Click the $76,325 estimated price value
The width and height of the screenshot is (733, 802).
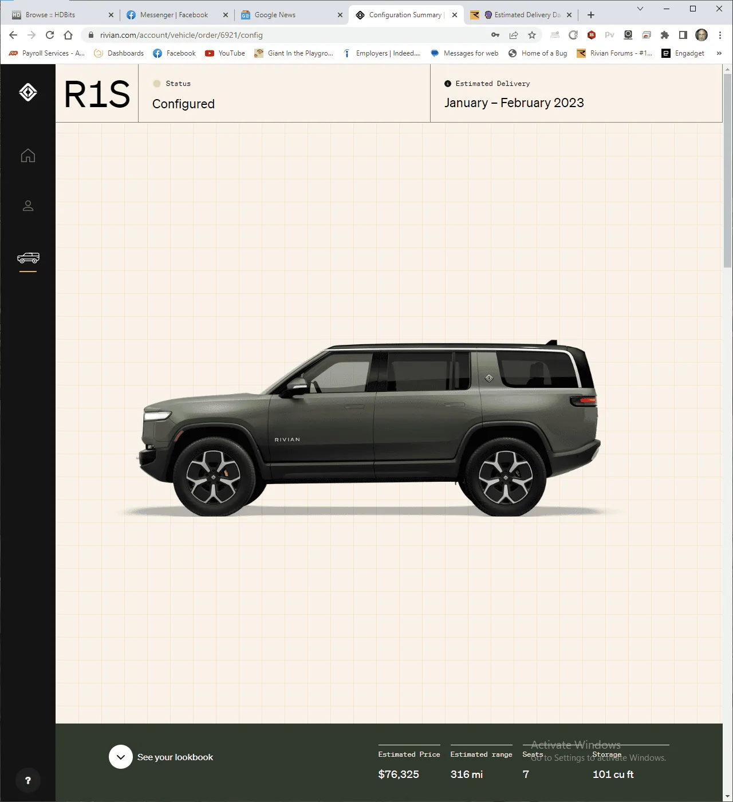click(x=399, y=775)
